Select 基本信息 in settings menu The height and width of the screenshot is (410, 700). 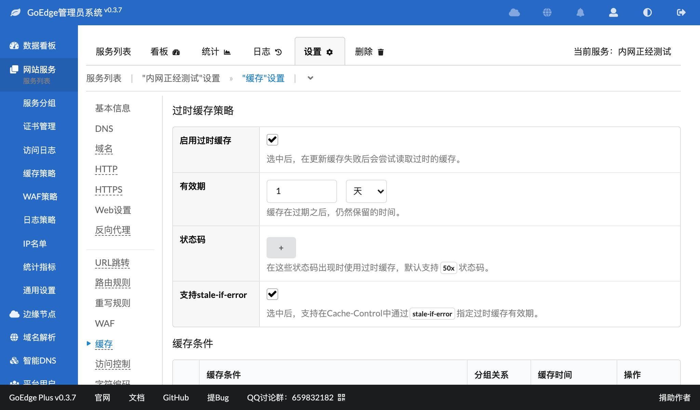point(113,108)
